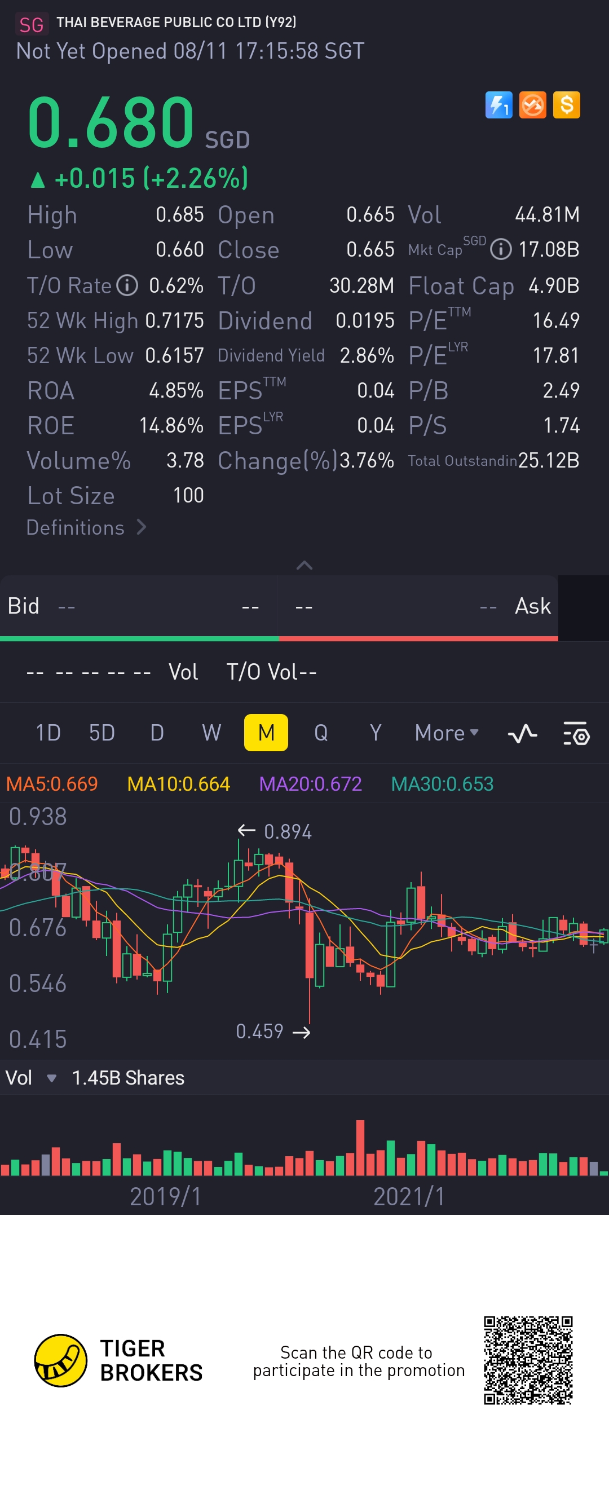Tap the MA20:0.672 indicator label

tap(311, 784)
